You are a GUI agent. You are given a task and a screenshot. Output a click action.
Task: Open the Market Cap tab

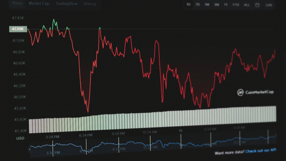39,4
